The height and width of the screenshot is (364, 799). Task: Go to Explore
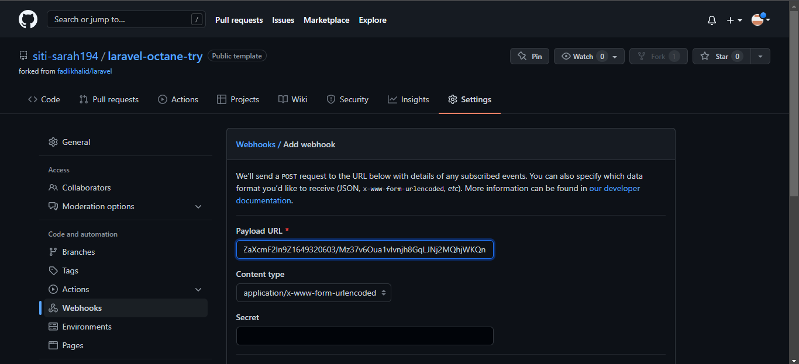[373, 20]
